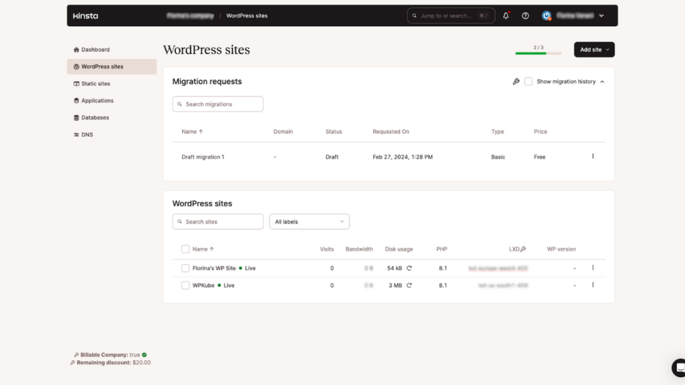Viewport: 685px width, 385px height.
Task: Click the user avatar icon
Action: 547,16
